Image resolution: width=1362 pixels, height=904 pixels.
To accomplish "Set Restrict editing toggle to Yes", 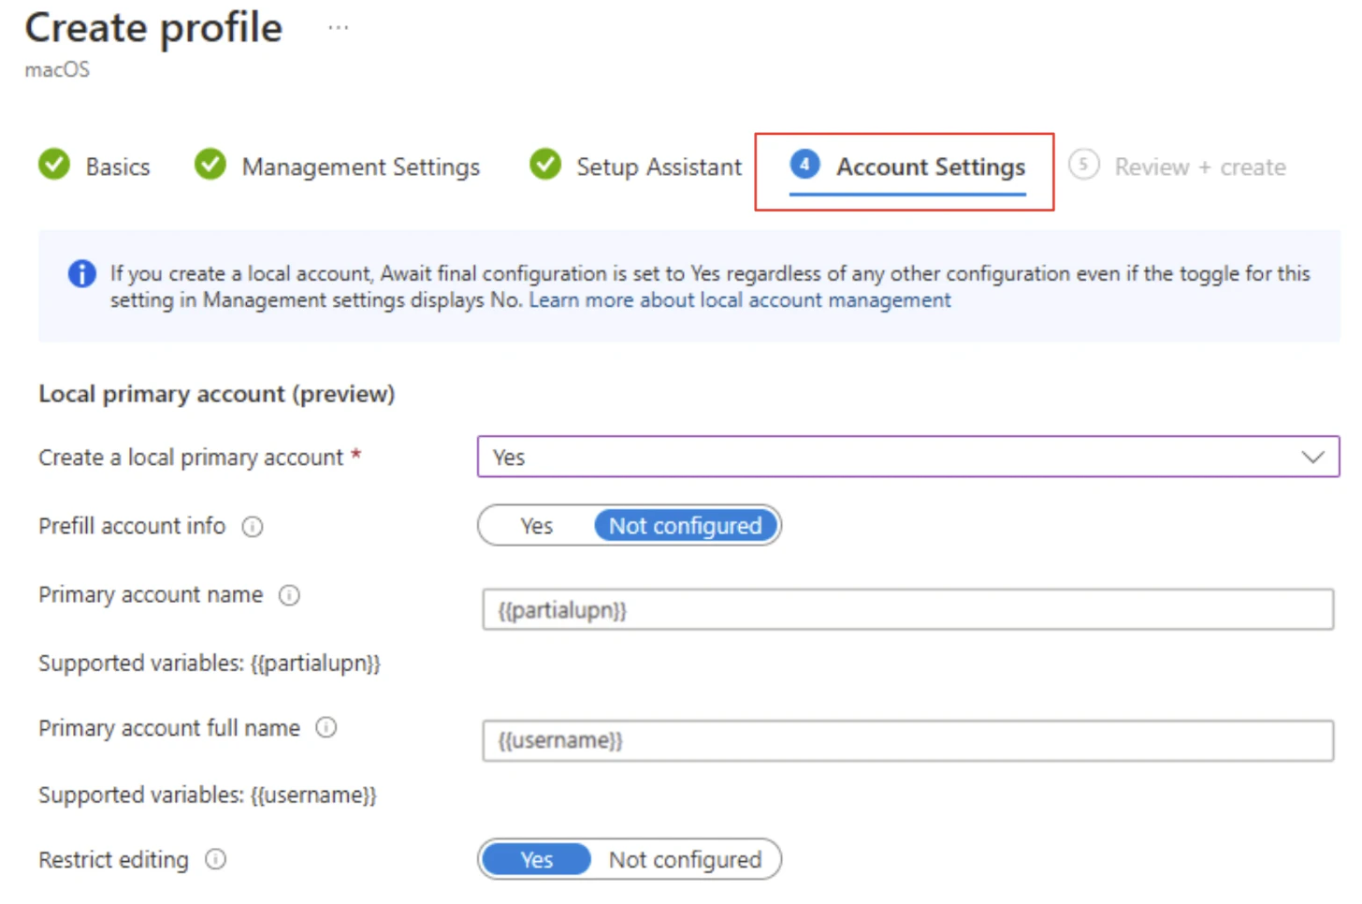I will point(537,860).
